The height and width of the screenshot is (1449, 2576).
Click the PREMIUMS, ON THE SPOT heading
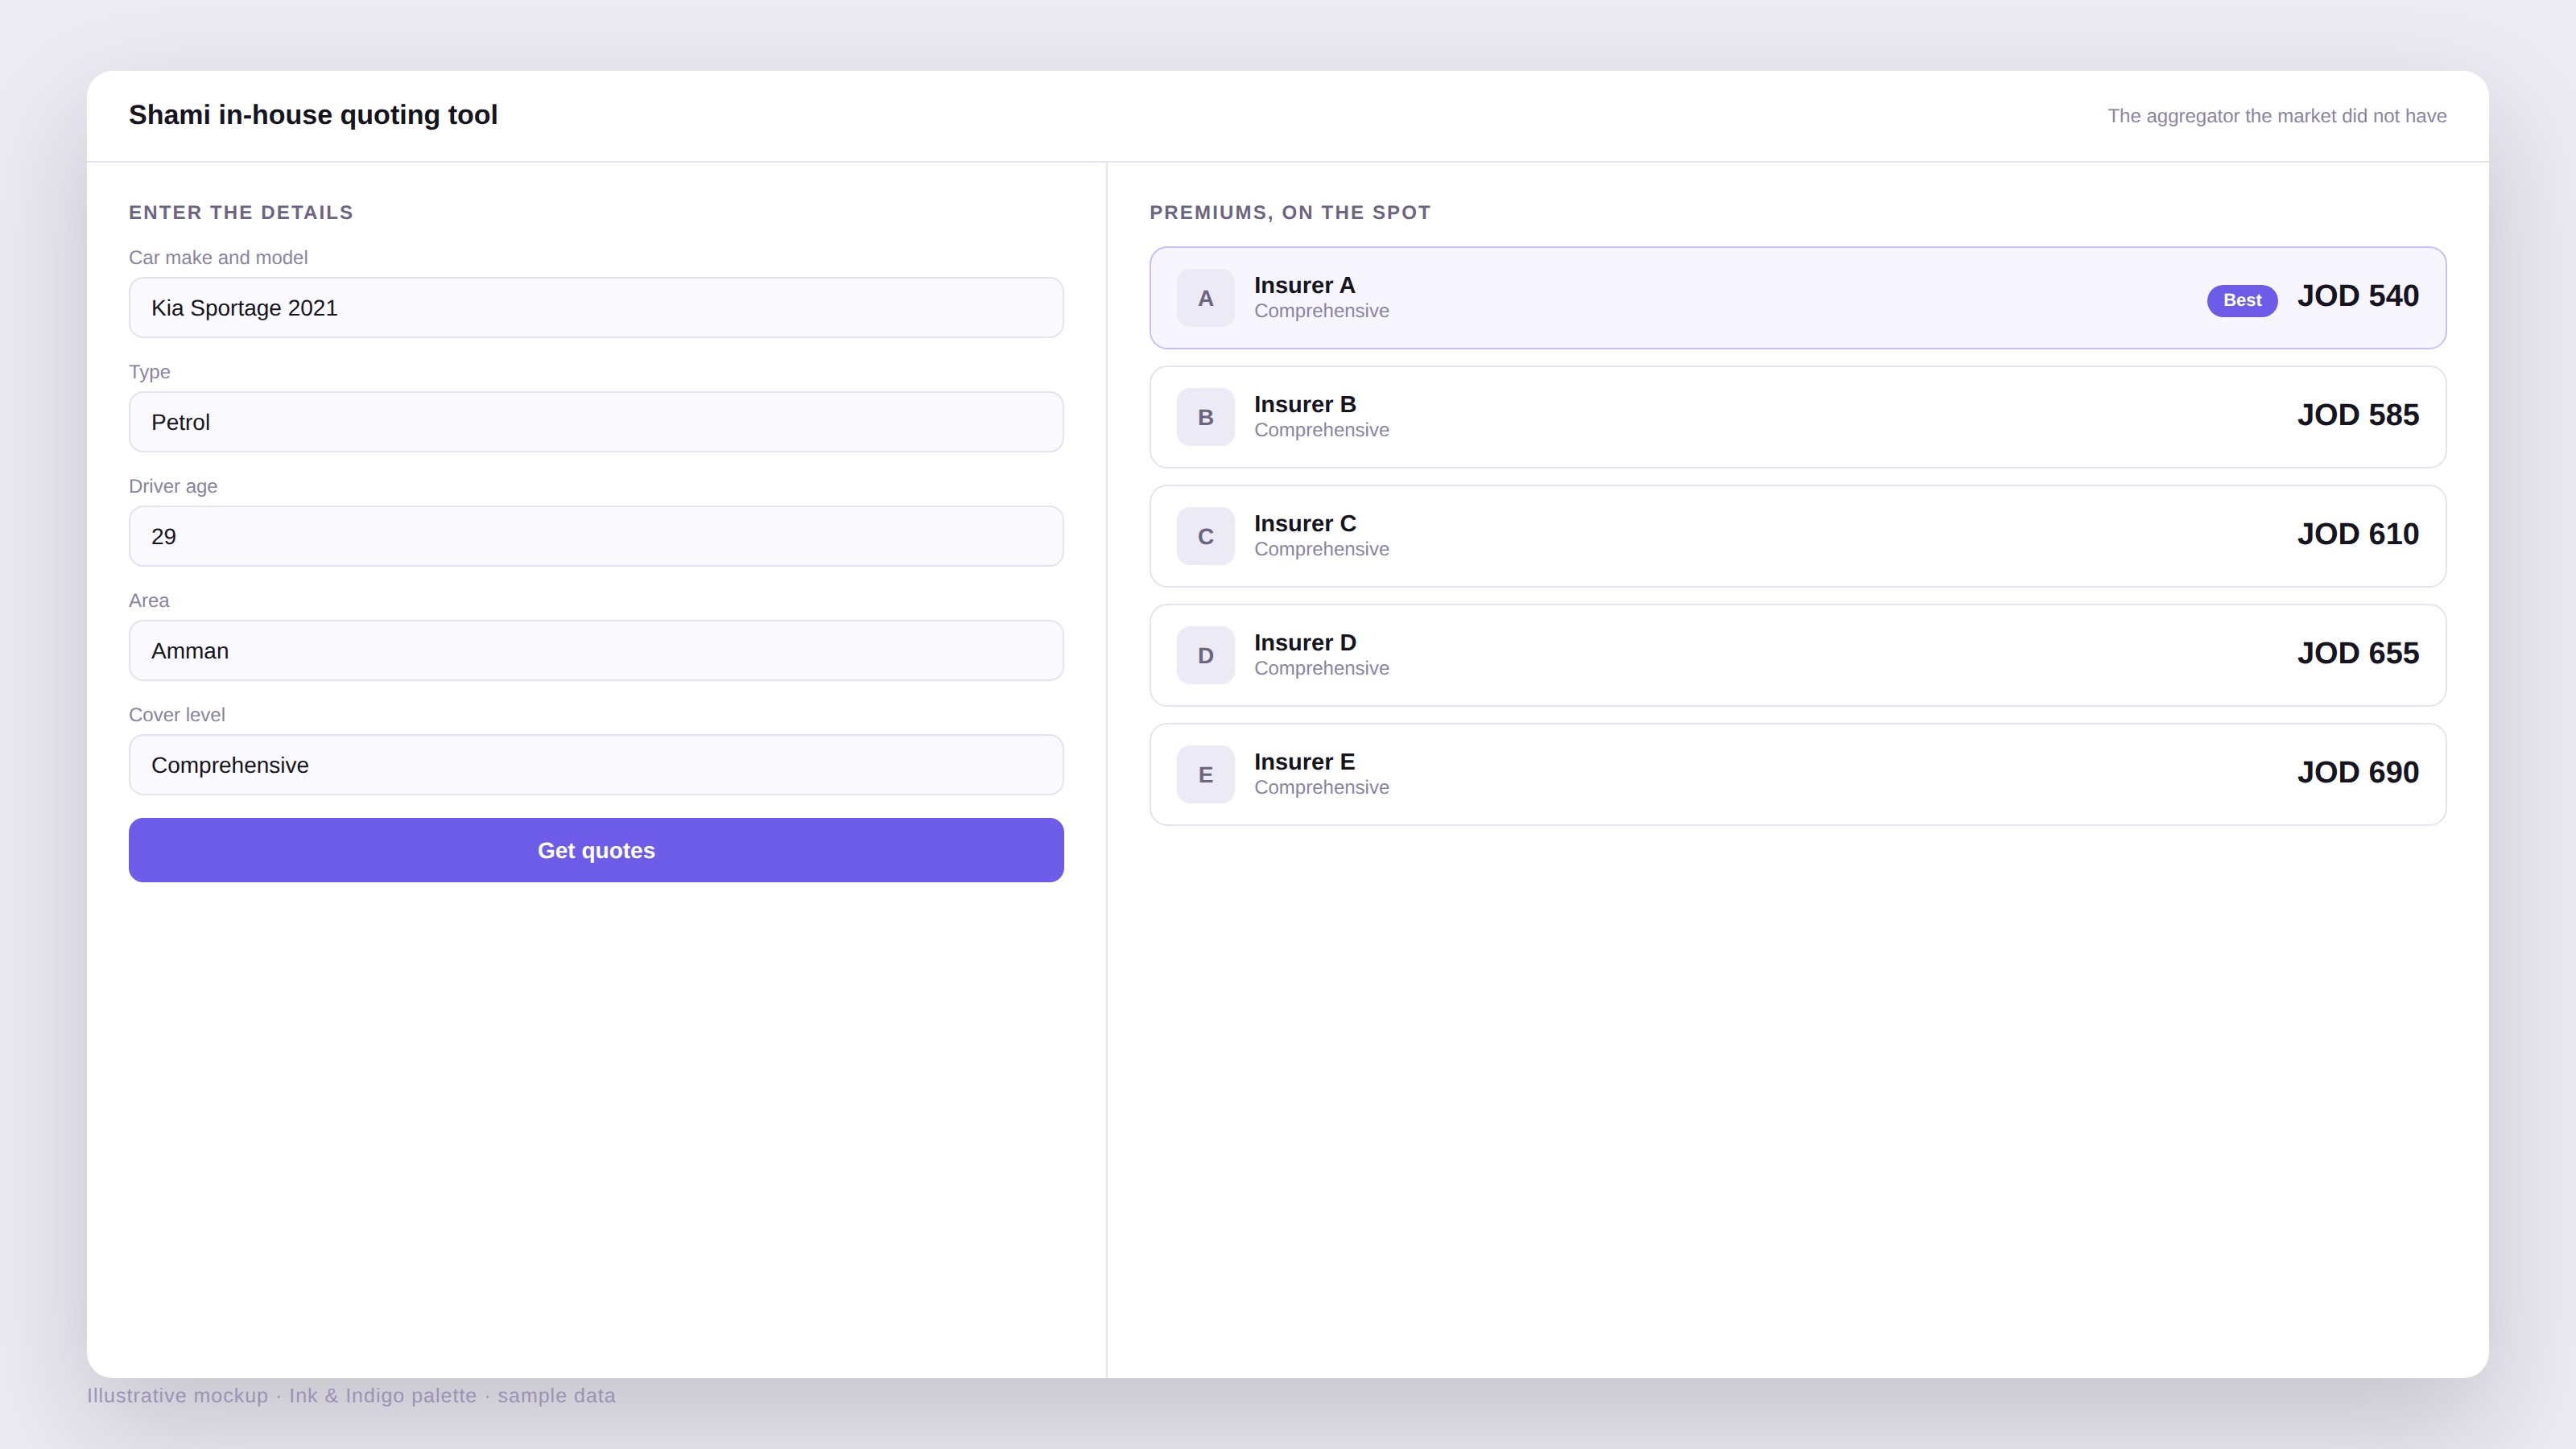point(1290,212)
